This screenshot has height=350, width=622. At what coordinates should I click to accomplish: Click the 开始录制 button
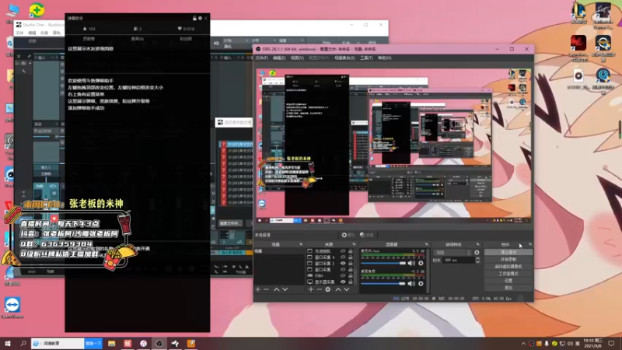click(508, 260)
